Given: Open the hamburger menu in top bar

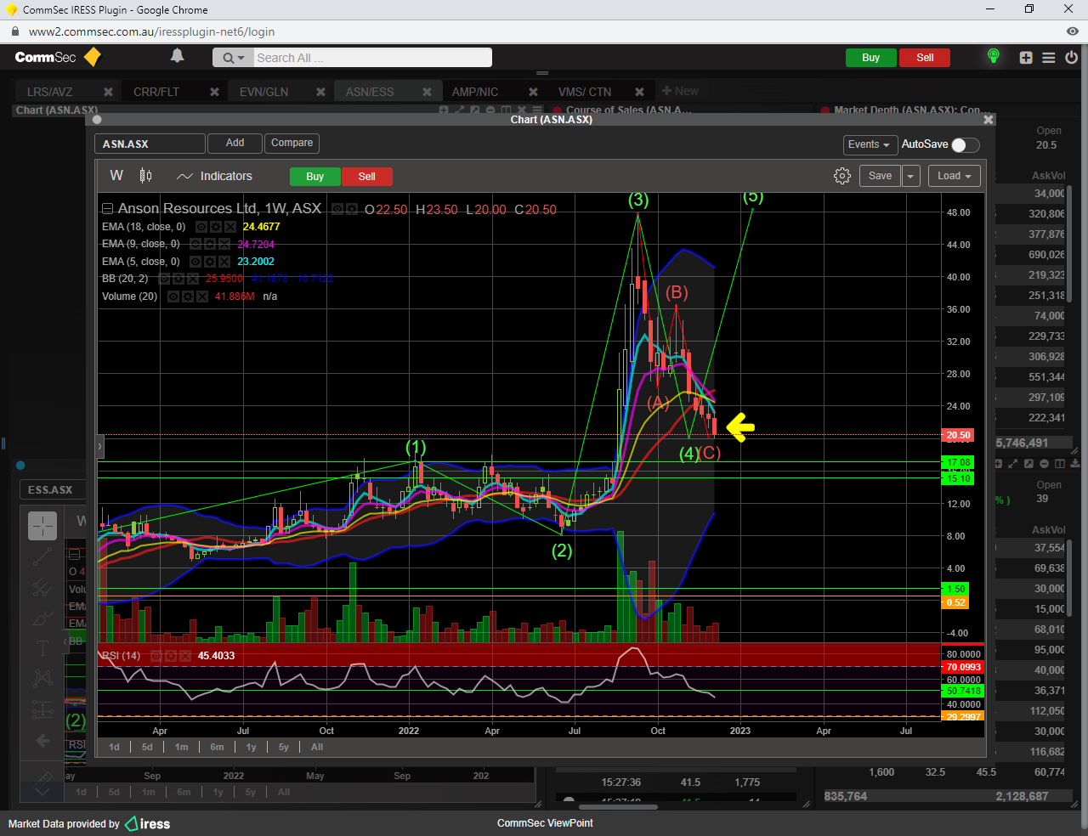Looking at the screenshot, I should [x=1049, y=58].
